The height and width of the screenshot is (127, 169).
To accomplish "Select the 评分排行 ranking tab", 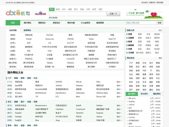I will pyautogui.click(x=144, y=94).
